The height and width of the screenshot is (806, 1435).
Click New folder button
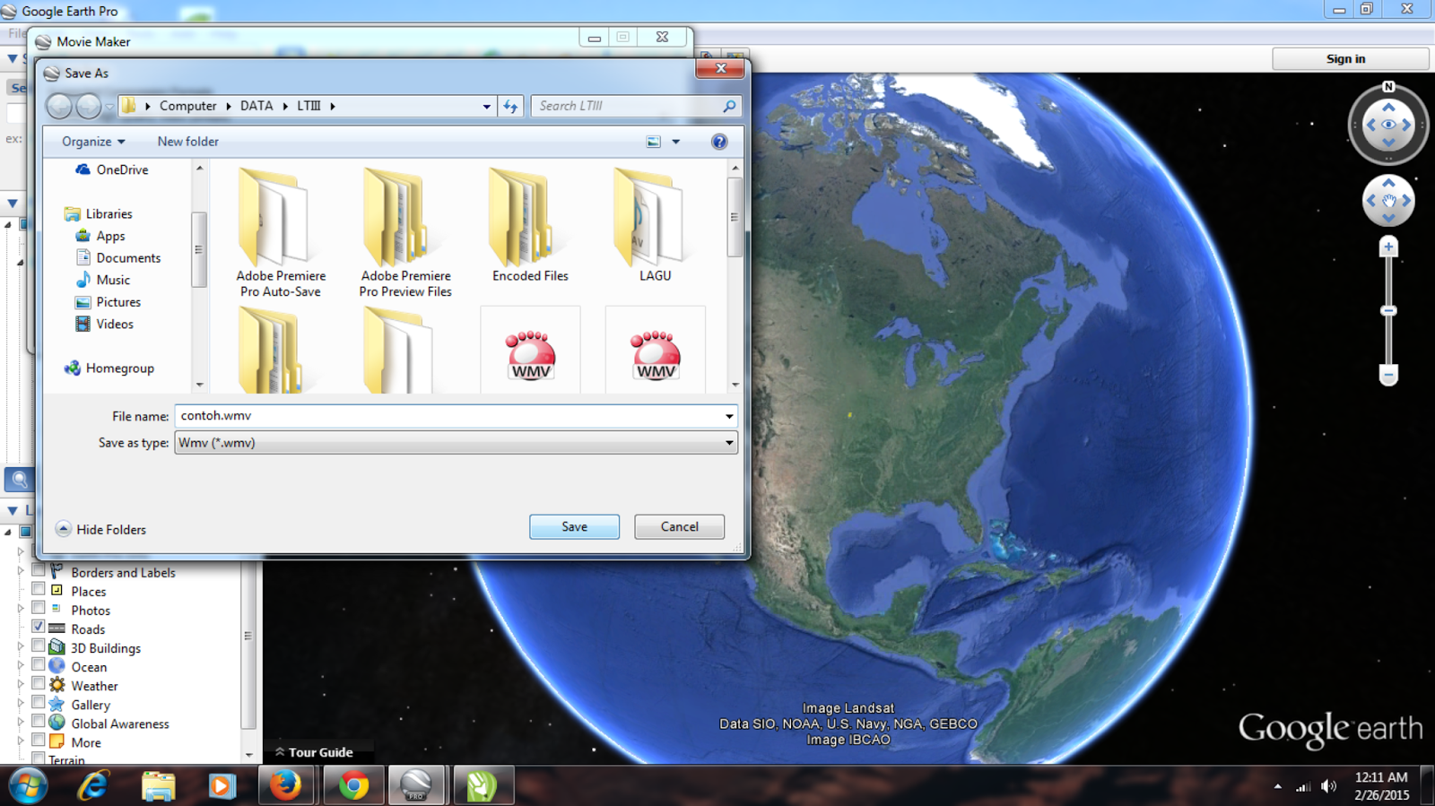pyautogui.click(x=188, y=142)
